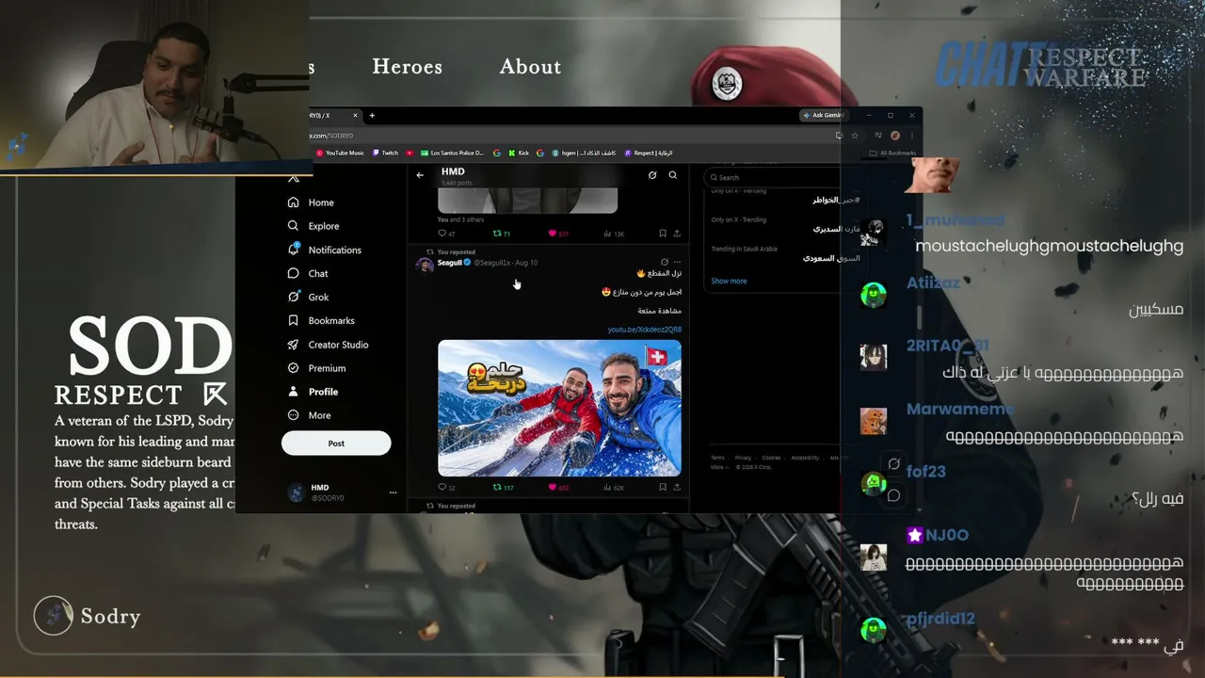Open the ellipsis menu on Seagull's post

(677, 262)
